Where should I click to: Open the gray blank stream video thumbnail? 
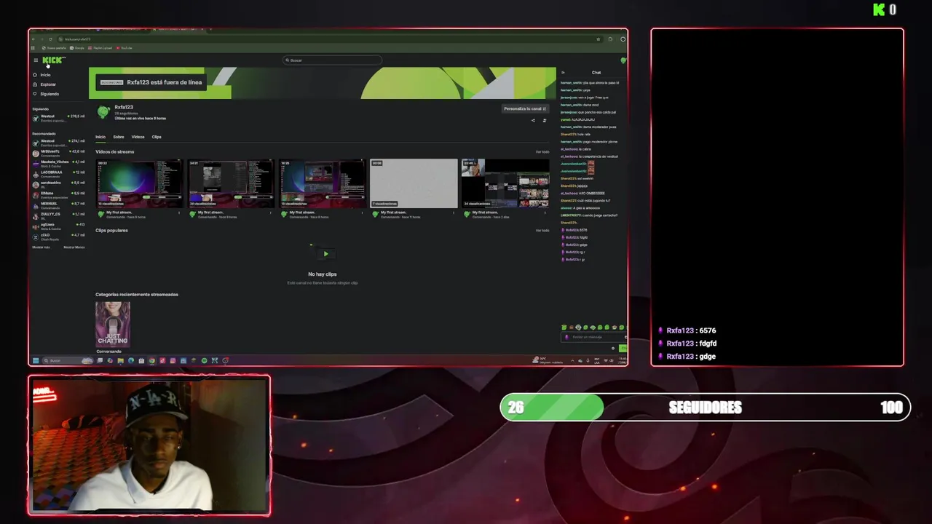point(414,183)
